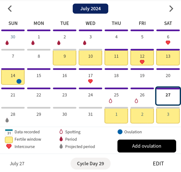The image size is (181, 172).
Task: Click the period drop on July 3
Action: tap(84, 43)
